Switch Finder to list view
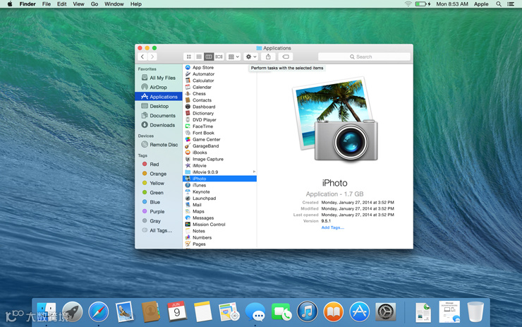This screenshot has height=327, width=522. tap(199, 57)
